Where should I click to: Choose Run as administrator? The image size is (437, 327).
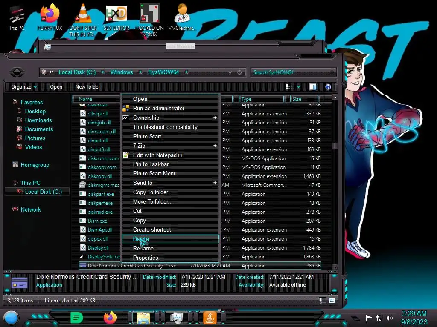[170, 109]
